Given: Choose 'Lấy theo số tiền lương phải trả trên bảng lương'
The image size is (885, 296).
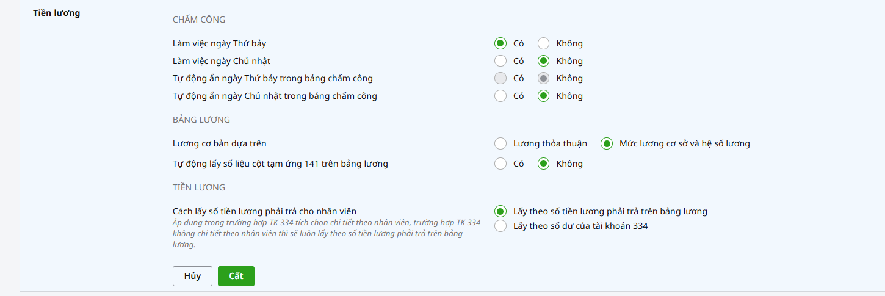Looking at the screenshot, I should tap(500, 211).
